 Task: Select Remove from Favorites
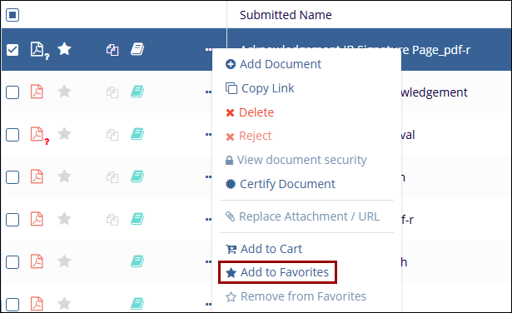pyautogui.click(x=296, y=296)
